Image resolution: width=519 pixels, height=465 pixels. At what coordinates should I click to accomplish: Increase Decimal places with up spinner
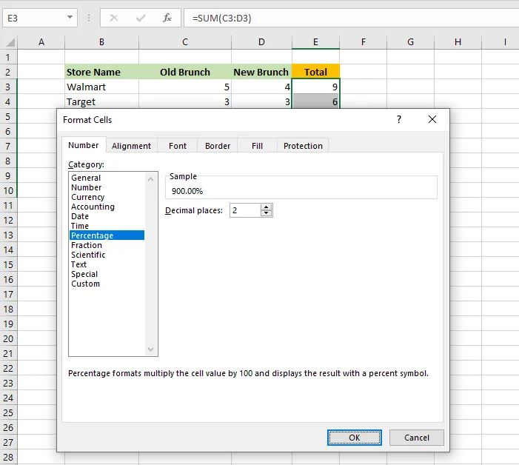tap(266, 207)
